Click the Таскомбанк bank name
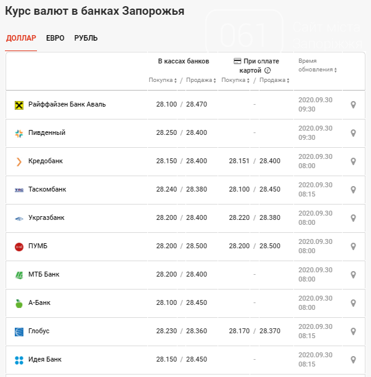Viewport: 371px width, 377px height. [47, 190]
